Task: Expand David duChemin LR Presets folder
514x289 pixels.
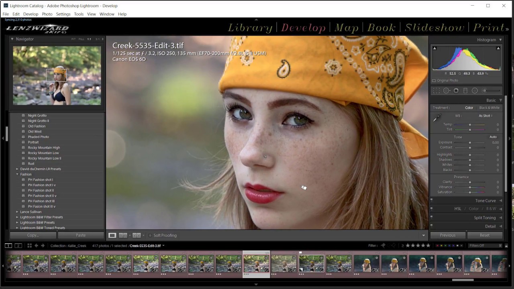Action: click(x=17, y=169)
